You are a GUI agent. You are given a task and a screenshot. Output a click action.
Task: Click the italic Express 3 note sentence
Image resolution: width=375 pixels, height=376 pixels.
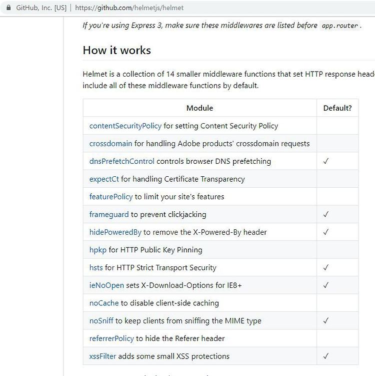pyautogui.click(x=222, y=26)
